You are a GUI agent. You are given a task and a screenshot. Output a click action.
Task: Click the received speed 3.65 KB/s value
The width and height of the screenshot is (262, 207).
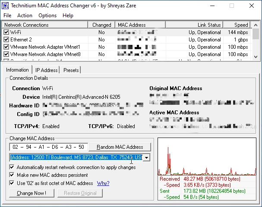pos(207,185)
